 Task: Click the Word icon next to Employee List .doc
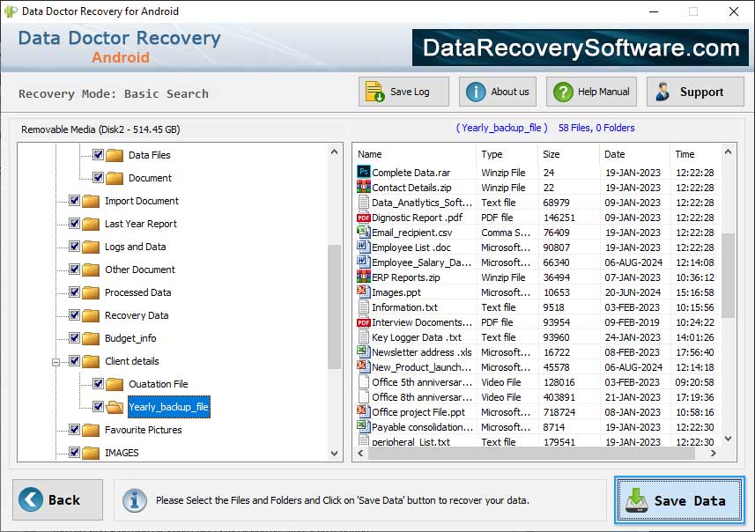[x=365, y=248]
